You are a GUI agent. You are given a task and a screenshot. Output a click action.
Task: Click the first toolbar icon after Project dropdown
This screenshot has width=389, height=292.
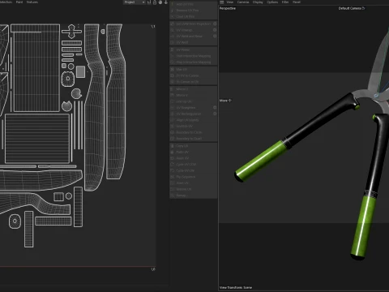(149, 2)
